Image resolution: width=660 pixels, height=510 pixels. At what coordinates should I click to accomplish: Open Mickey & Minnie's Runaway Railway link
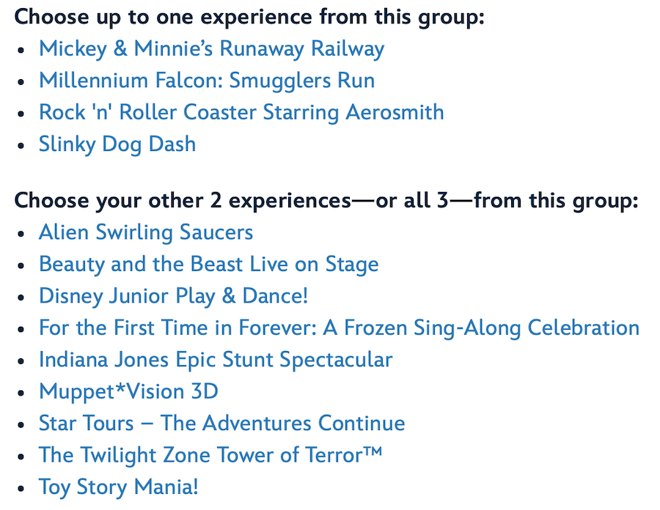click(211, 49)
